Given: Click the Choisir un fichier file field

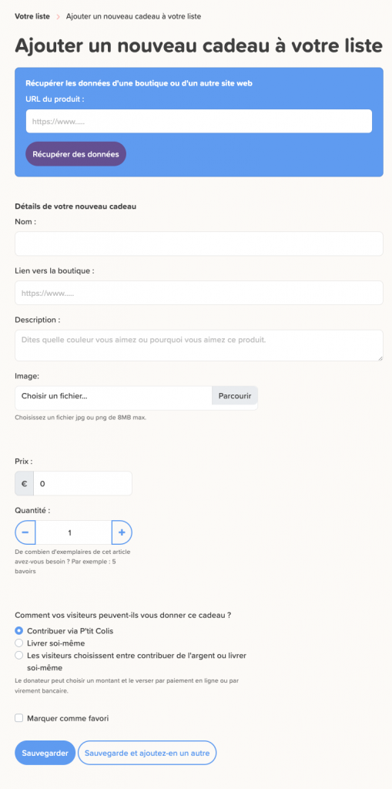Looking at the screenshot, I should [x=114, y=396].
